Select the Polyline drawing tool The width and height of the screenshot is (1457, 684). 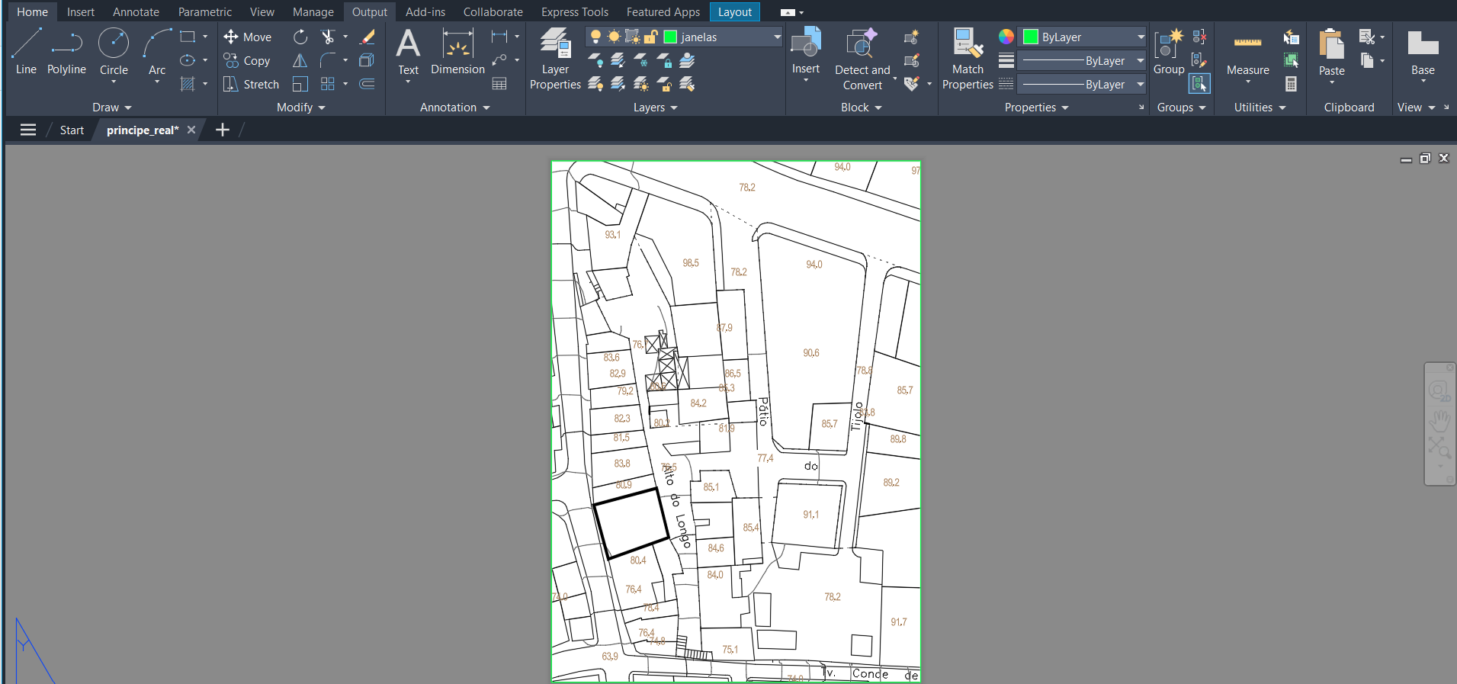click(66, 52)
